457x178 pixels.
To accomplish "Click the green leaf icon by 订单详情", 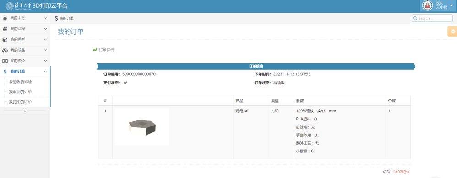I will 95,50.
